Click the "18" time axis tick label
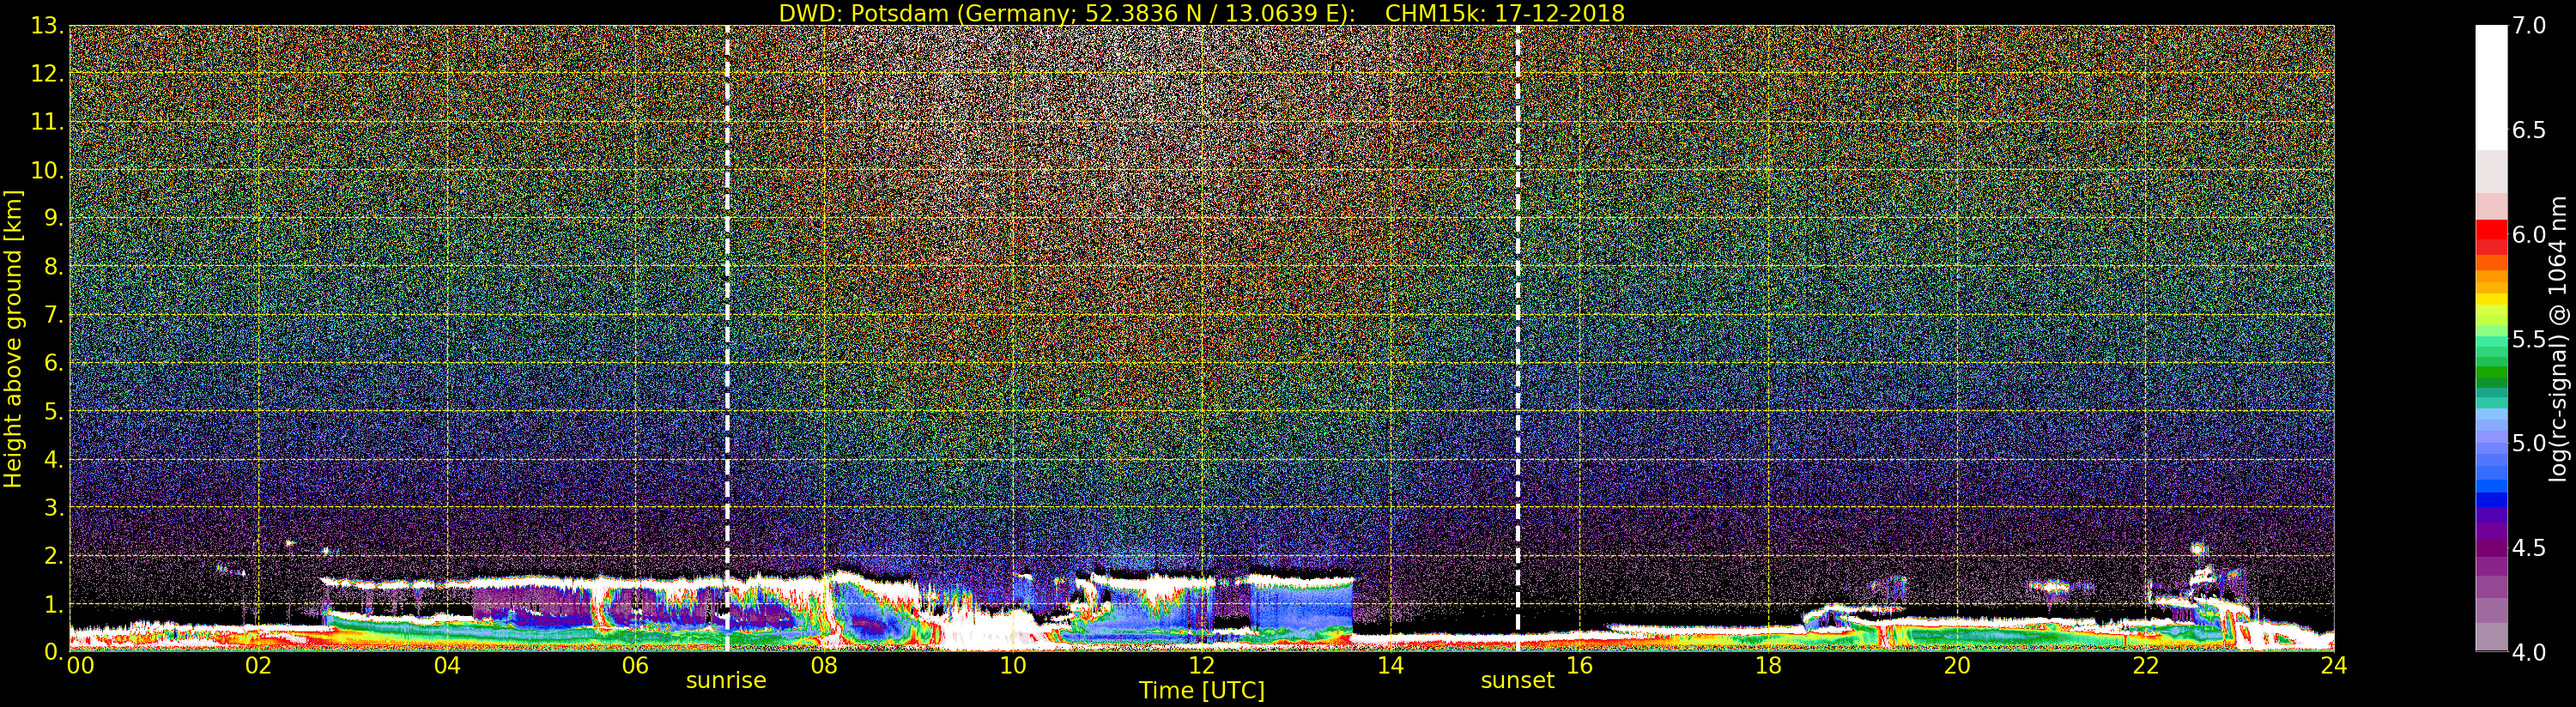Viewport: 2576px width, 707px height. [x=1768, y=665]
